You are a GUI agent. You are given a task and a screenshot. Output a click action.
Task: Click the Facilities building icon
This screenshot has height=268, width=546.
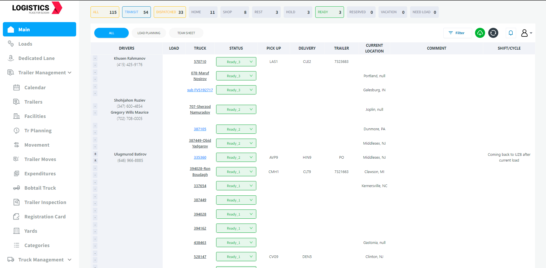[x=17, y=116]
